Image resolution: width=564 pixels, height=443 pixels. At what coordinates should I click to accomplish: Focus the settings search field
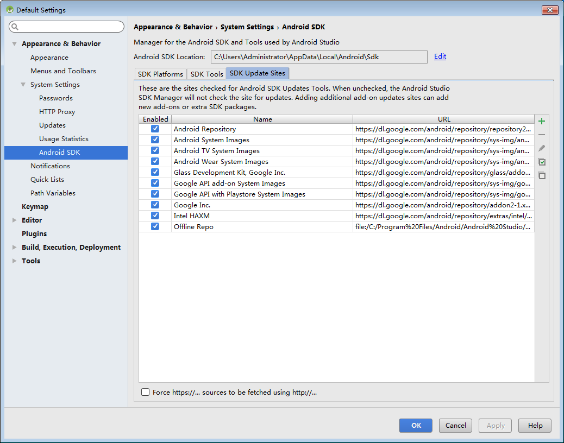coord(66,27)
